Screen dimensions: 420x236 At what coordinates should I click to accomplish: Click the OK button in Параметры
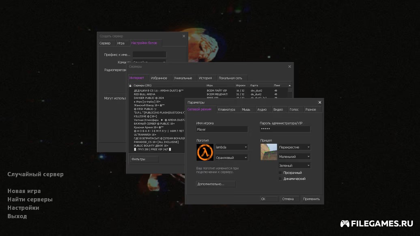coord(269,199)
